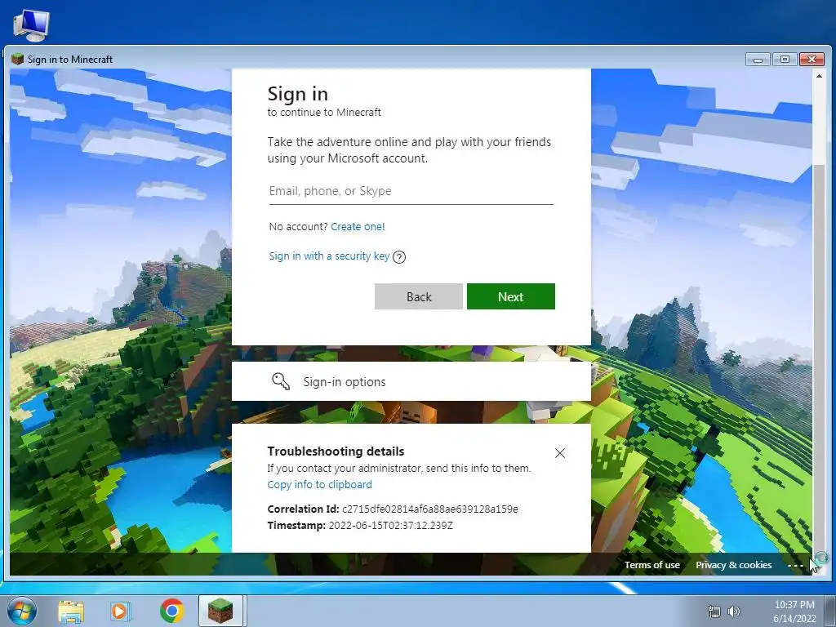The width and height of the screenshot is (836, 627).
Task: Click the Correlation Id value text
Action: click(x=429, y=509)
